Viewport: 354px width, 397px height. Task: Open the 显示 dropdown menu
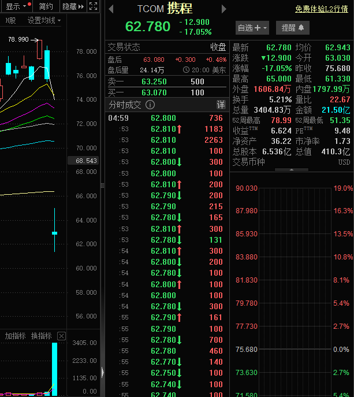16,6
